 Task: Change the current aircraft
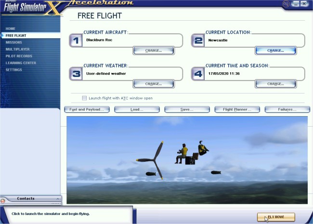point(154,51)
